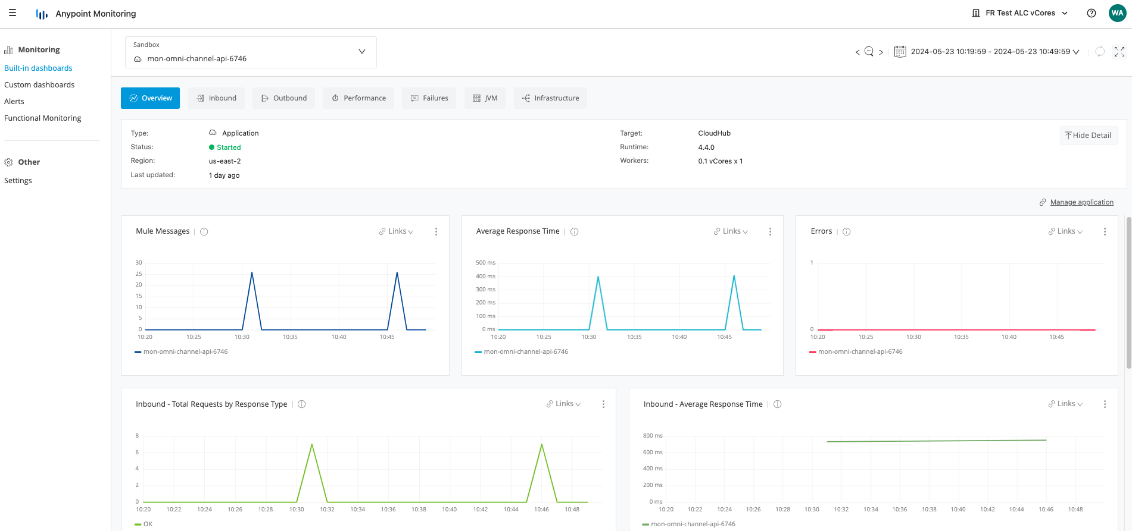Click the help question mark icon

point(1091,13)
